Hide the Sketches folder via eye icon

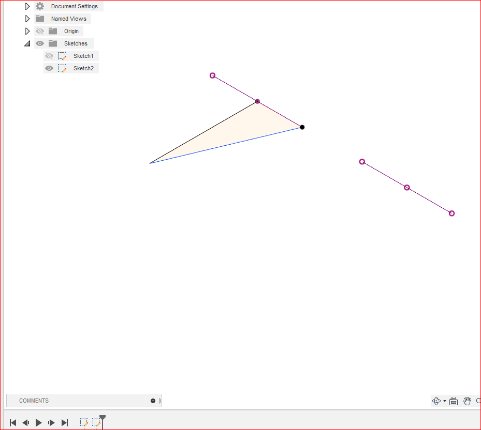click(40, 43)
